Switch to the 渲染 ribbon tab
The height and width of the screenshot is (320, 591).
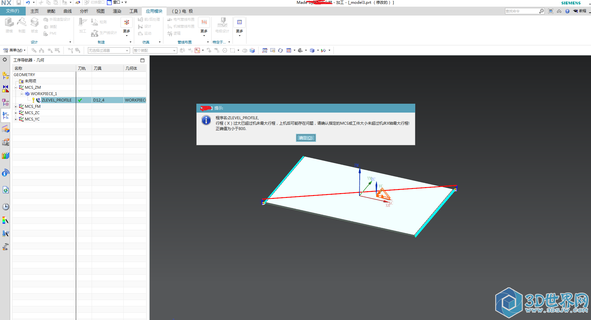(x=117, y=11)
